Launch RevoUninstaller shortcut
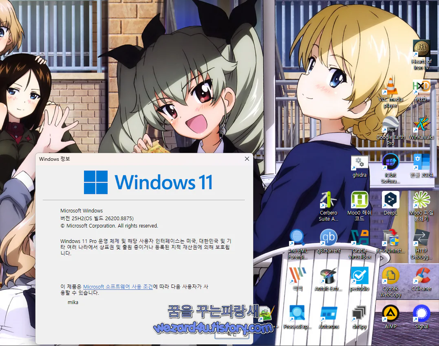The image size is (439, 346). [390, 241]
